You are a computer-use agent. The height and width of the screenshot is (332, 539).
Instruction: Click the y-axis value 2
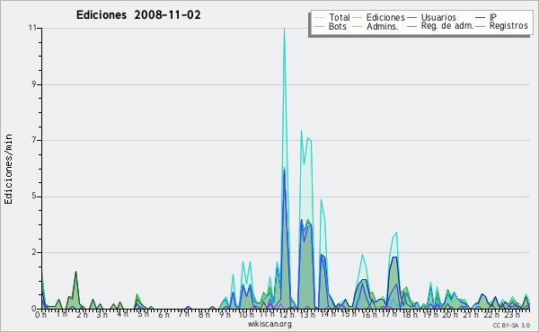tap(34, 252)
